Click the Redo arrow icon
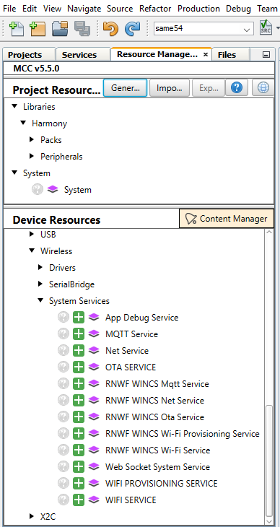The width and height of the screenshot is (280, 527). click(133, 29)
